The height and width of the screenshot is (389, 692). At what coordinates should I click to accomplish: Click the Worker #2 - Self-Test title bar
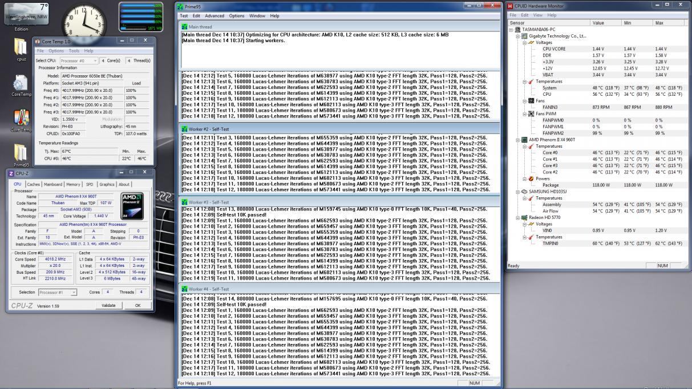(340, 129)
